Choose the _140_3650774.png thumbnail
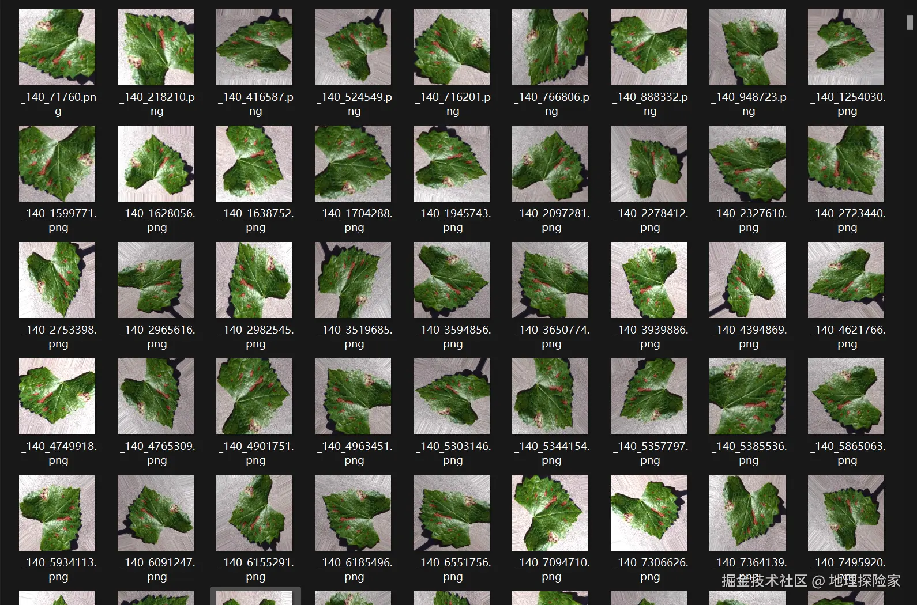Screen dimensions: 917x605 coord(550,280)
